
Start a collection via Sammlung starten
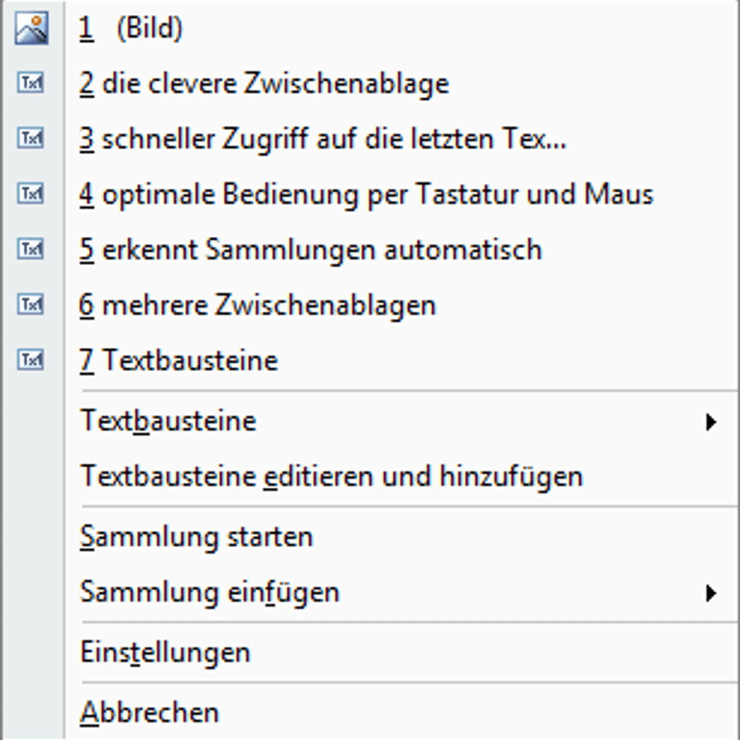[196, 536]
